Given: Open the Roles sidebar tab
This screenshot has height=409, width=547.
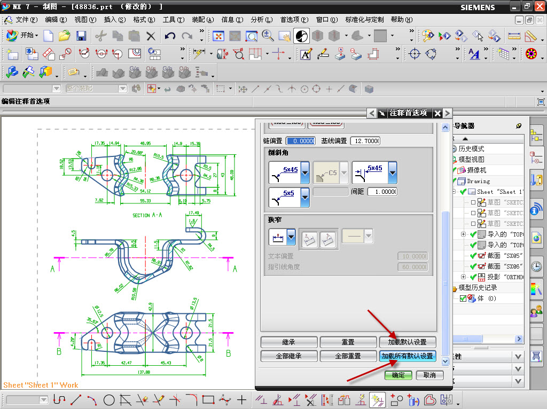Looking at the screenshot, I should (x=536, y=310).
